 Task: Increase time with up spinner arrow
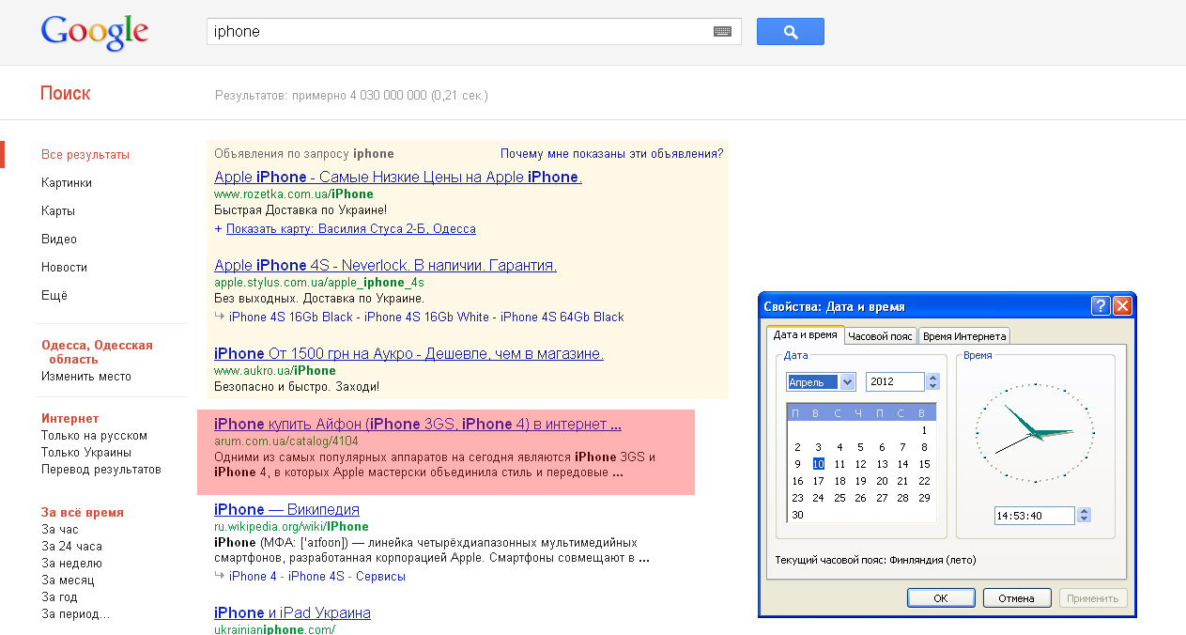pyautogui.click(x=1084, y=511)
